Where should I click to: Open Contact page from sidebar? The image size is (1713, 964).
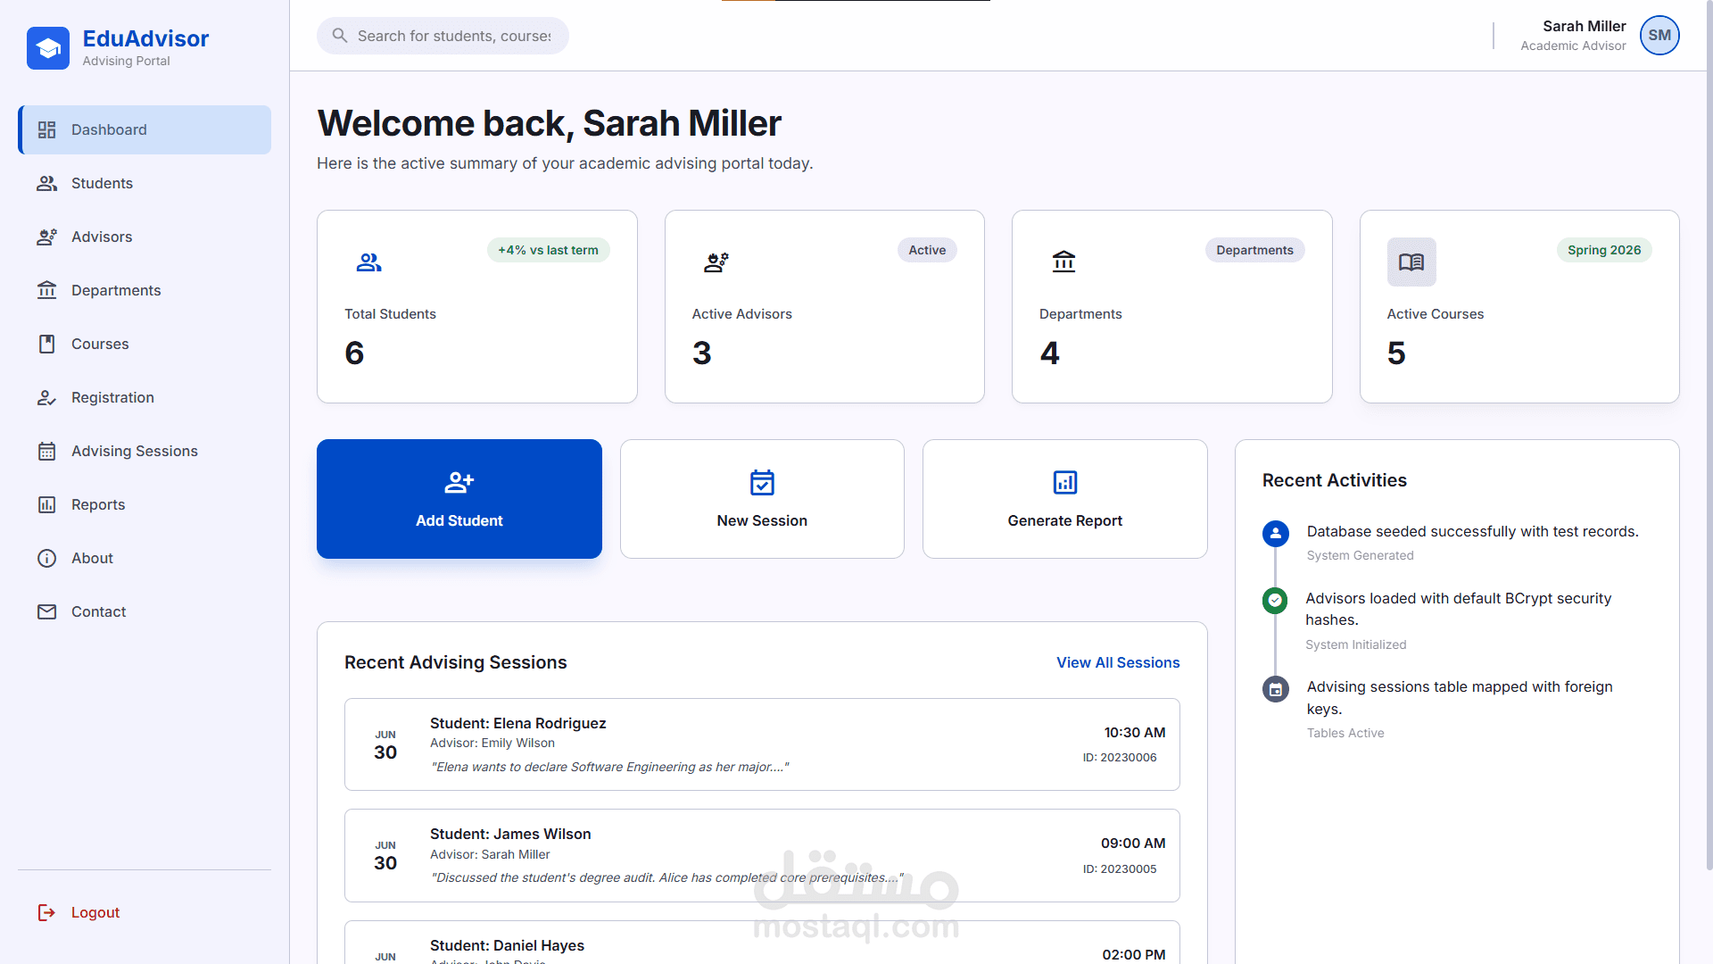tap(145, 612)
